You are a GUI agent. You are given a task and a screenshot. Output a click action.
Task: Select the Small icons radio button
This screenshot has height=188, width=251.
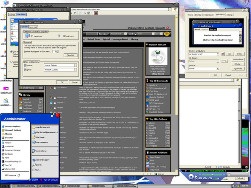64,36
